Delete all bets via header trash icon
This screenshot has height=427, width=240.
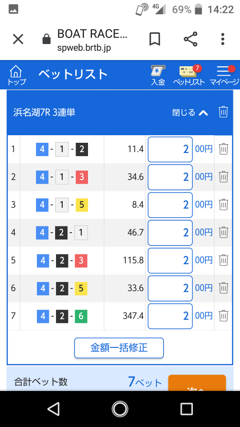[x=223, y=112]
